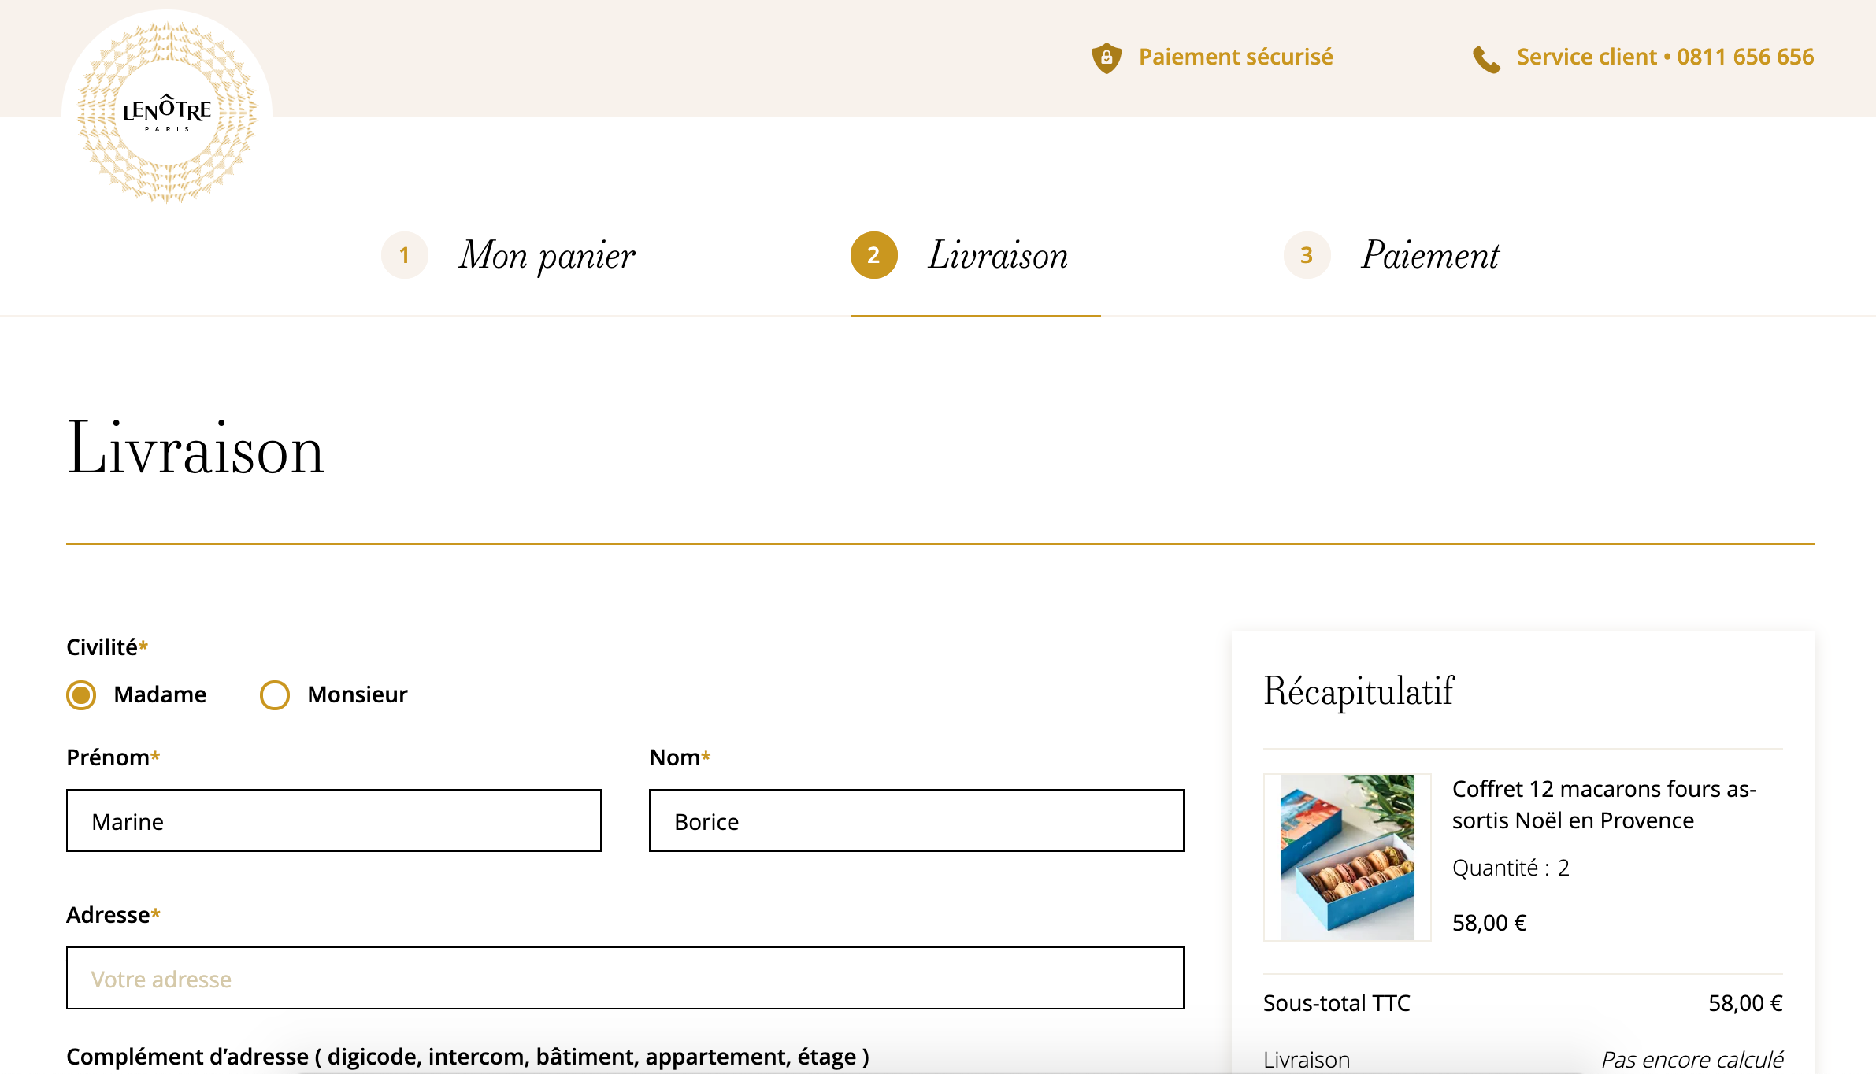Click the Coffret 12 macarons product title
The width and height of the screenshot is (1876, 1074).
(1604, 805)
